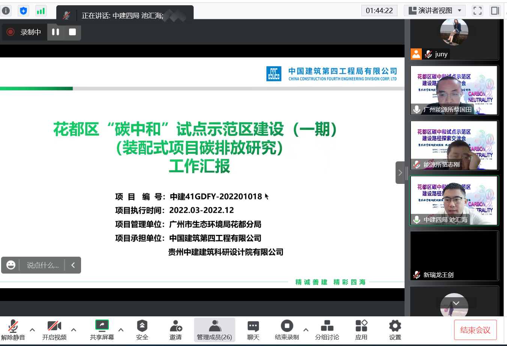Click the orange host icon beside juny

coord(416,54)
